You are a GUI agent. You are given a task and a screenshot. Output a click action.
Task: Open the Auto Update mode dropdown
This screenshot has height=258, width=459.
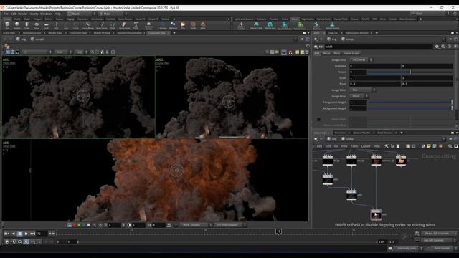click(443, 249)
